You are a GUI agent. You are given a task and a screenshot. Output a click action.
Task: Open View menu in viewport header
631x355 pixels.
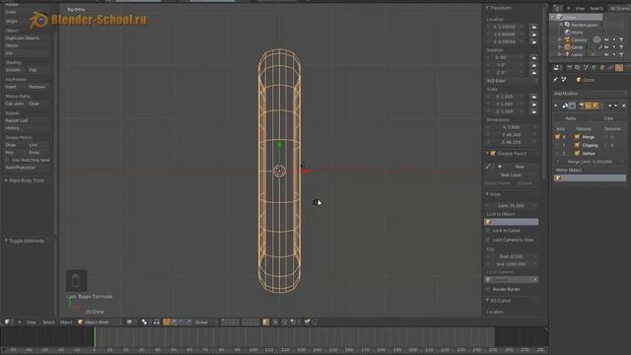tap(31, 322)
